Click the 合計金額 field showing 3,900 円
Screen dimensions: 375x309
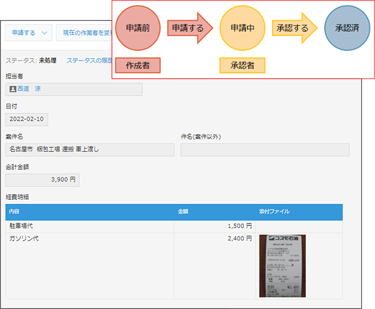(42, 180)
